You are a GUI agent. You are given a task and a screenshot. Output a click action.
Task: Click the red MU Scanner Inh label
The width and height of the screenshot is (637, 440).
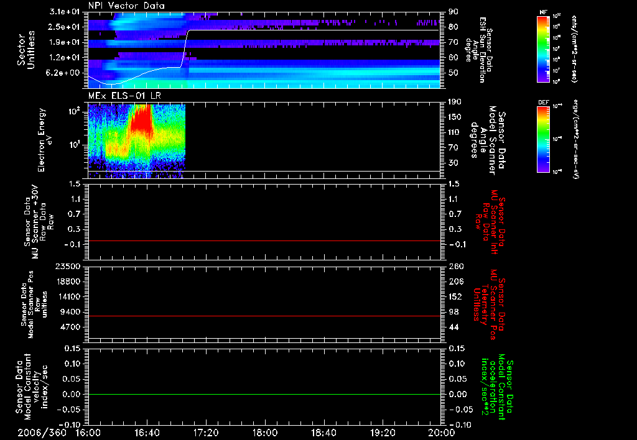[490, 222]
